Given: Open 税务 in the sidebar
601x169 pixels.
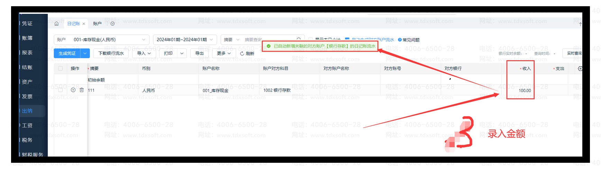Looking at the screenshot, I should pyautogui.click(x=27, y=140).
